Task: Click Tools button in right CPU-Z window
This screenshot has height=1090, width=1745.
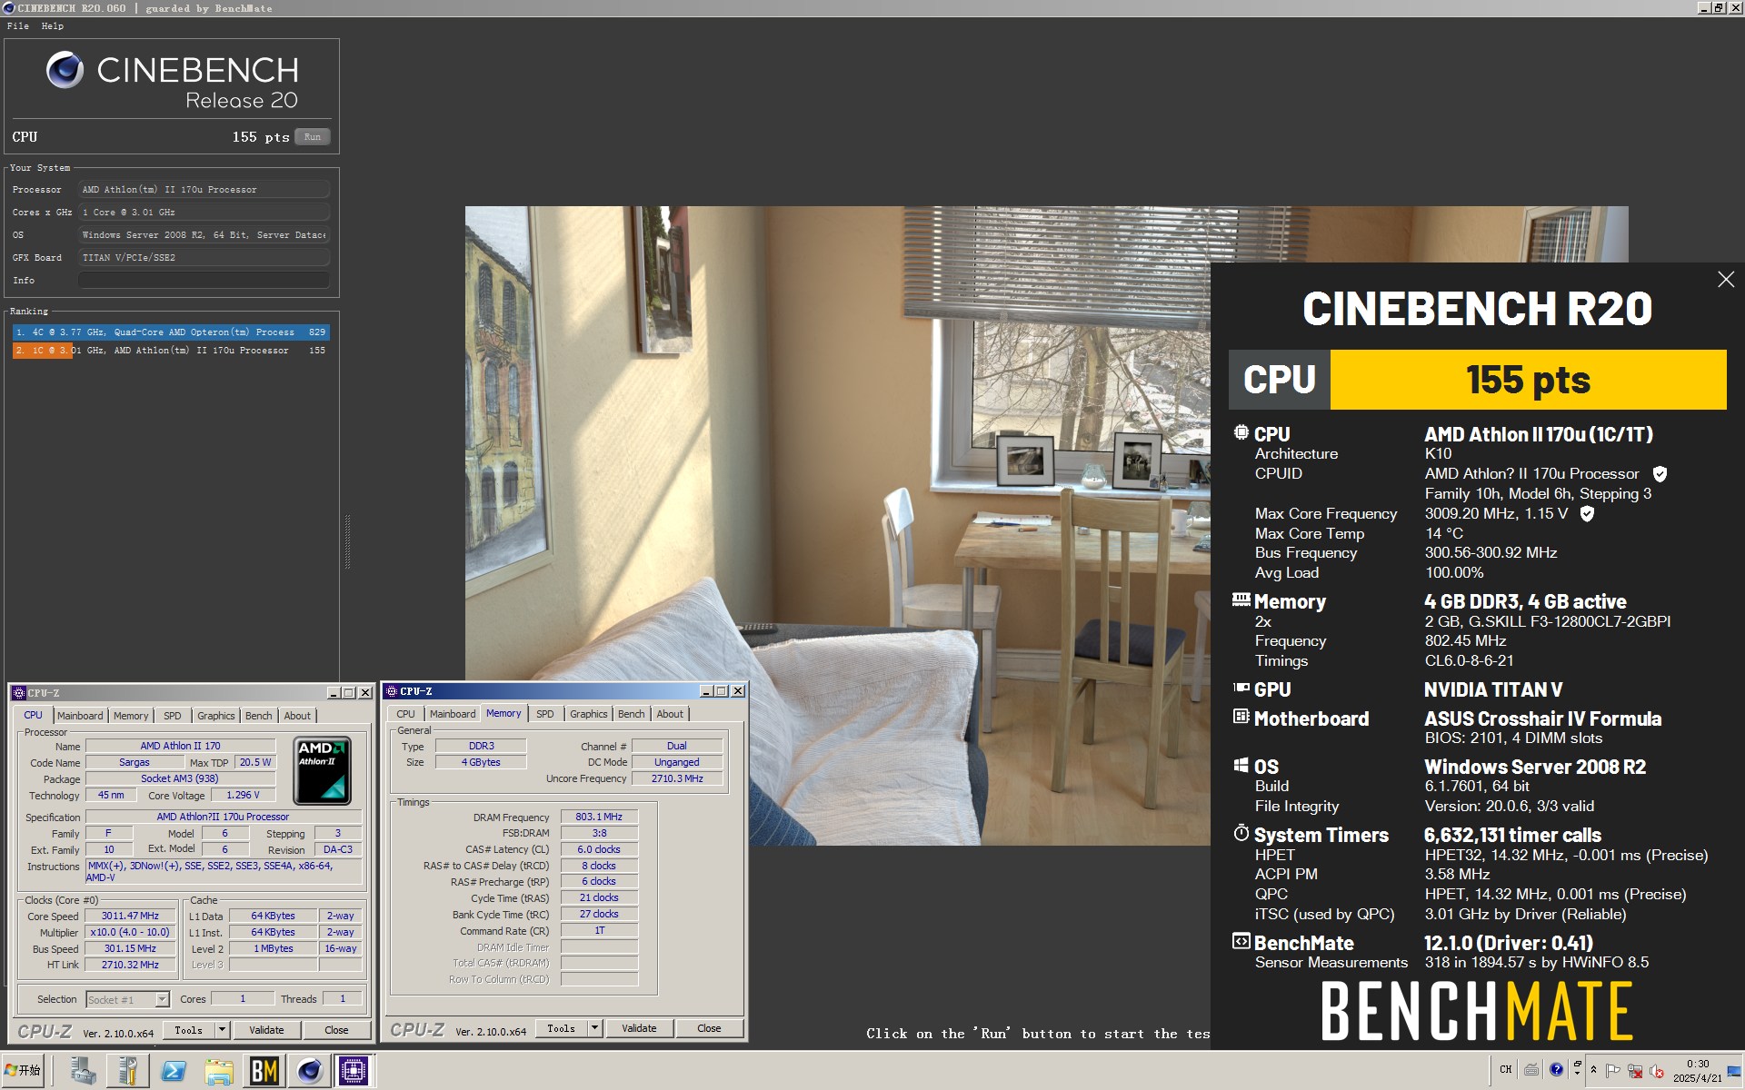Action: coord(562,1028)
